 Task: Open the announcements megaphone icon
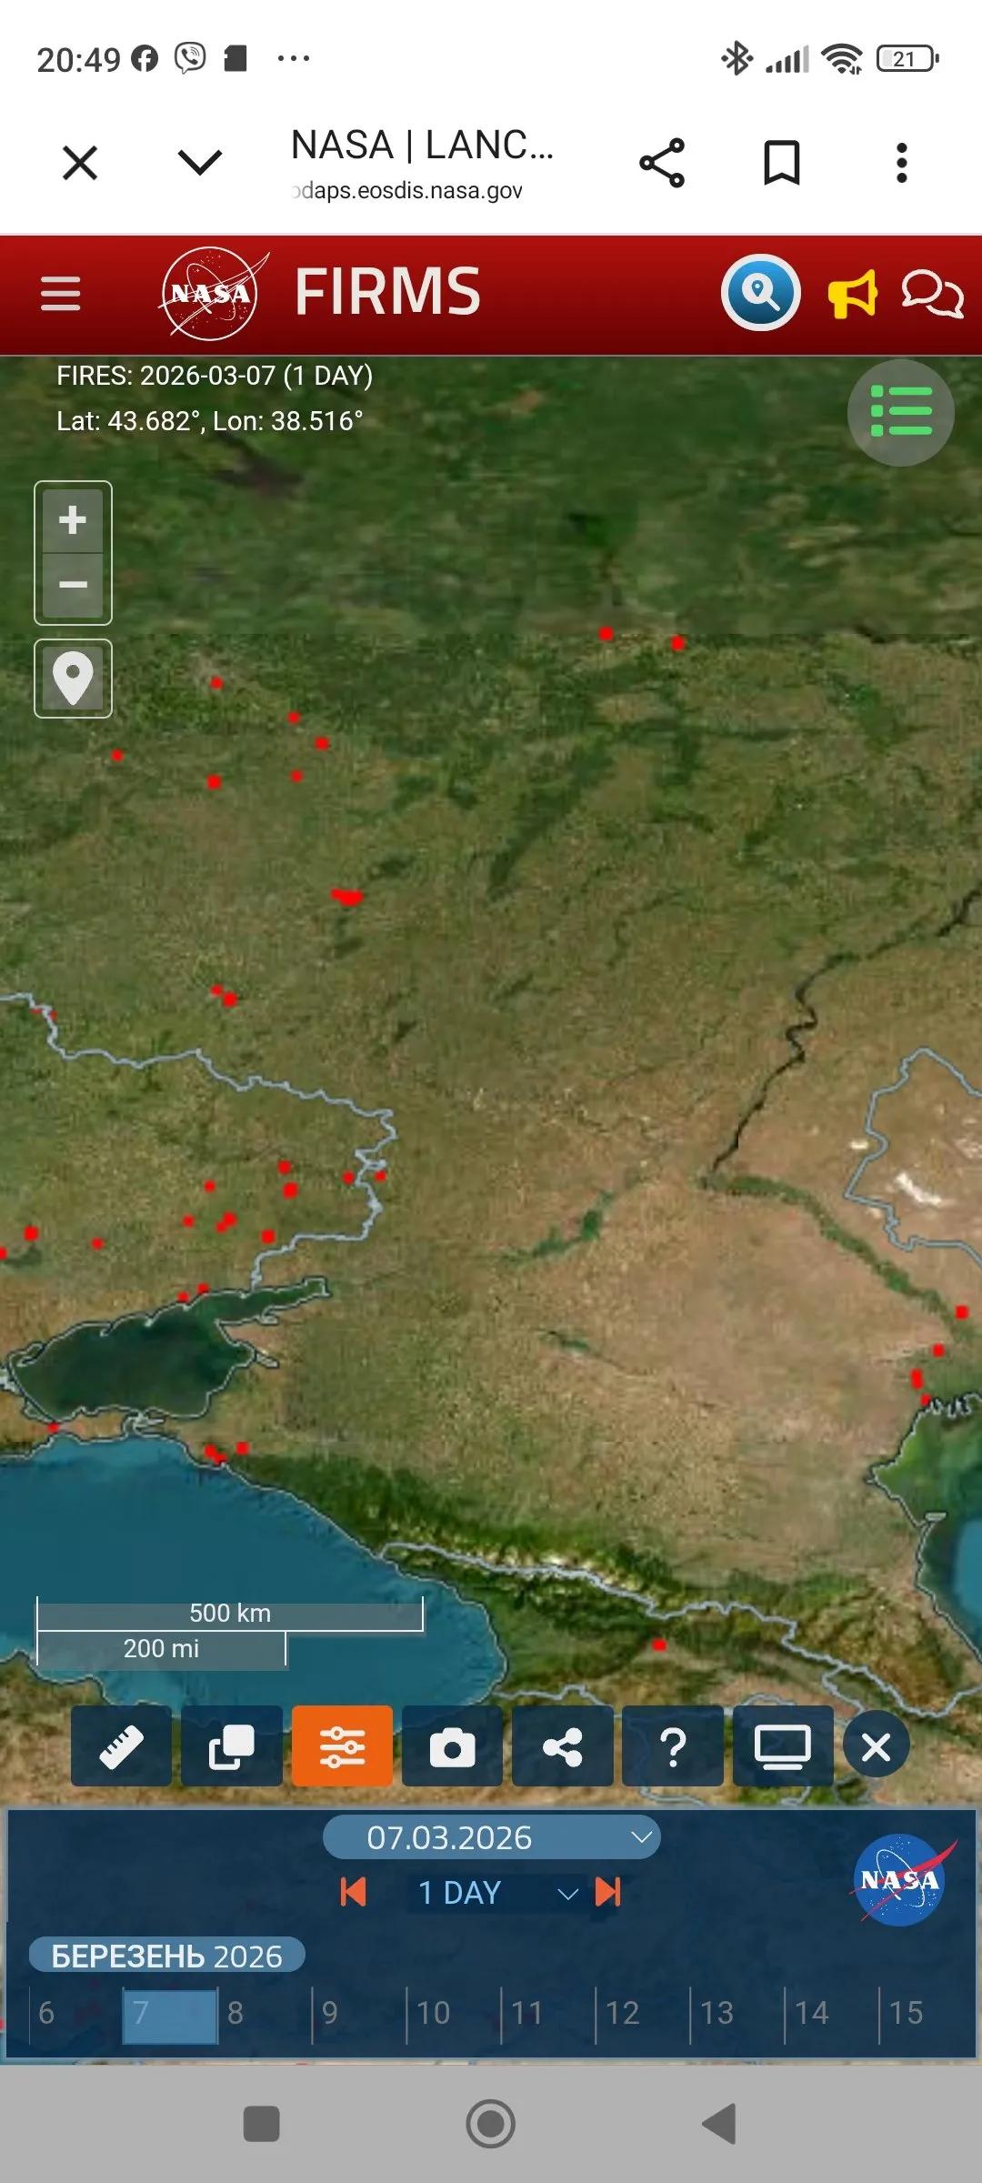[x=852, y=294]
